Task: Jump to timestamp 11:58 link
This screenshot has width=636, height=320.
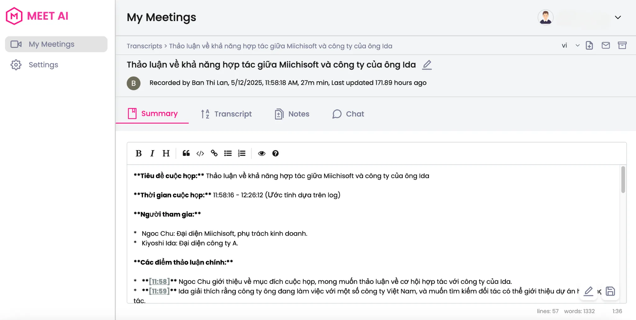Action: 159,282
